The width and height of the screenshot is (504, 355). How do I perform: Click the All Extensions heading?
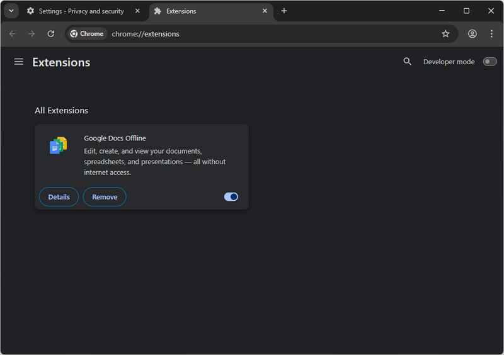(61, 111)
